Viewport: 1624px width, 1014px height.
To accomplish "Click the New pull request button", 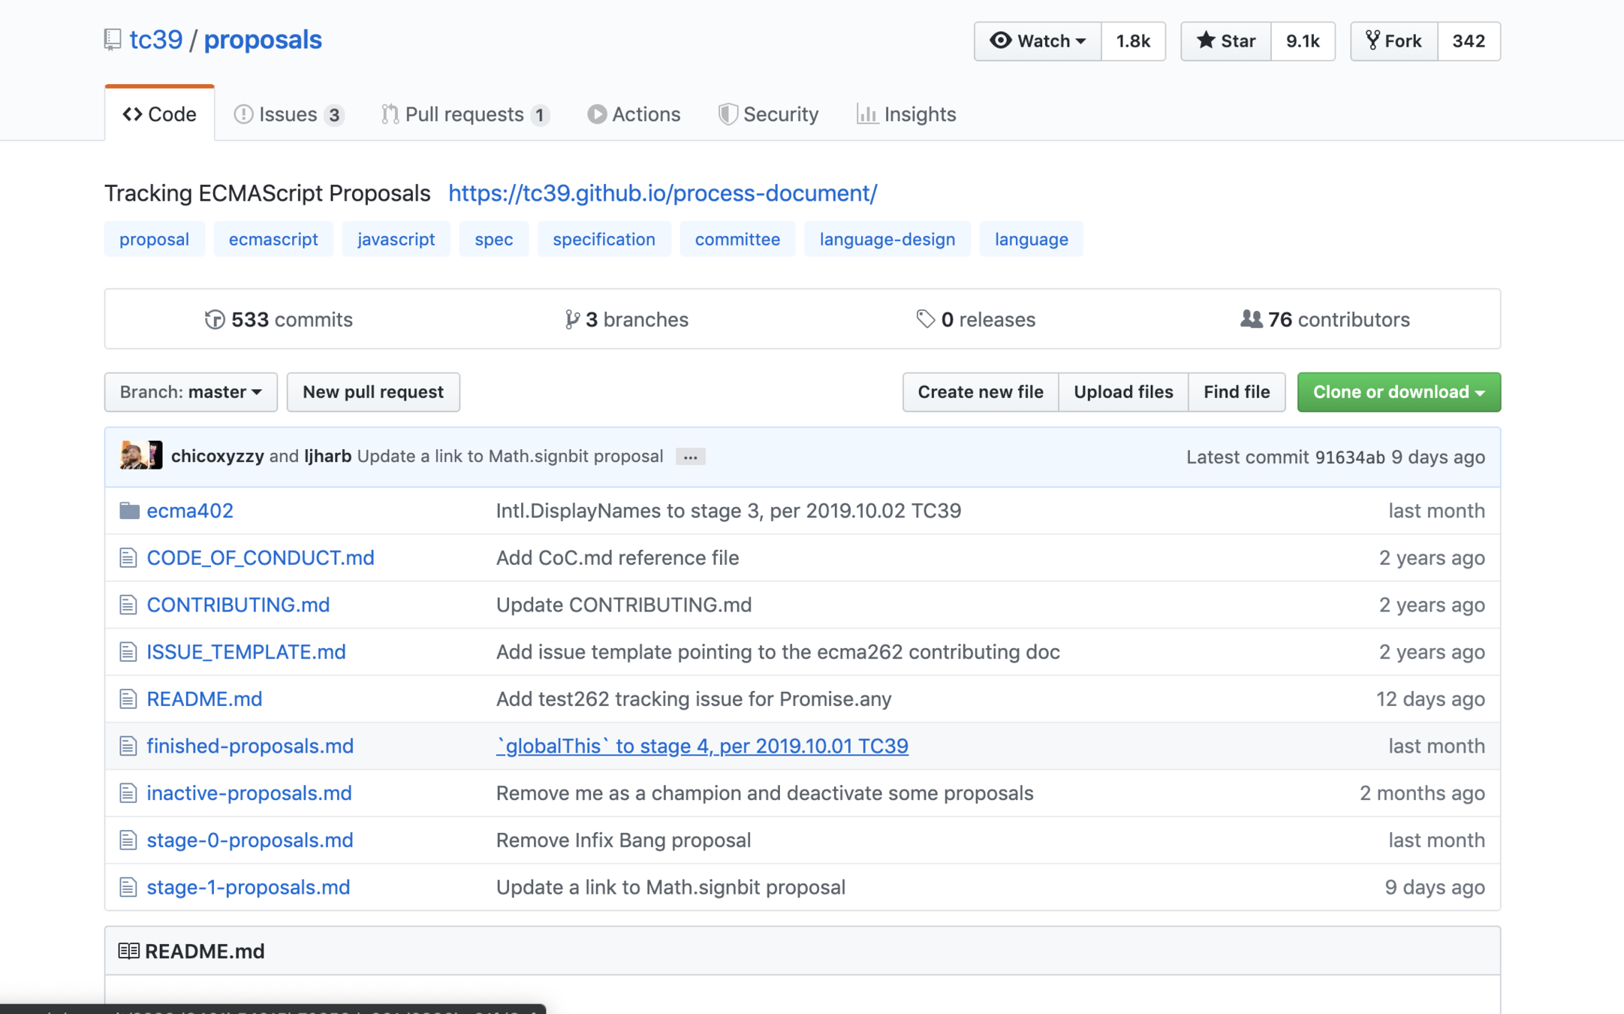I will coord(373,392).
